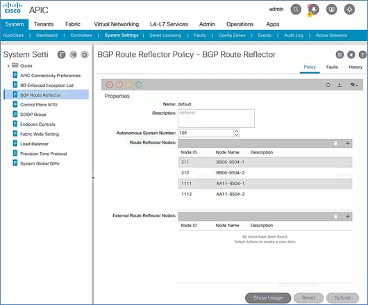Click the refresh icon beside System Setti title
This screenshot has width=368, height=305.
[x=85, y=55]
